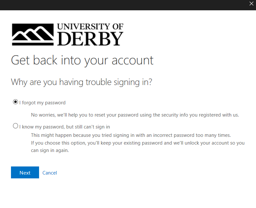Click the large DERBY wordmark
This screenshot has height=208, width=256.
point(90,39)
